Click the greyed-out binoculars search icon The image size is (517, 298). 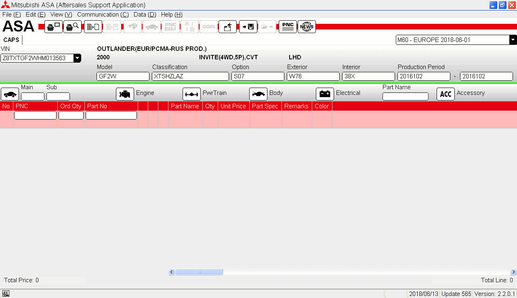pos(132,27)
